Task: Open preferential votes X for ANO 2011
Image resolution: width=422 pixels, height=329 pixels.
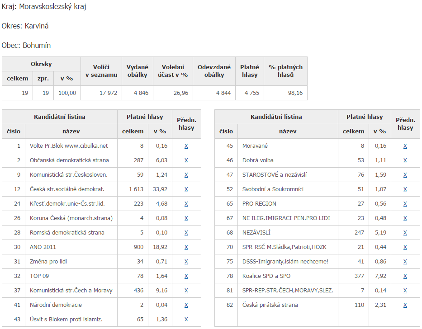Action: coord(186,247)
